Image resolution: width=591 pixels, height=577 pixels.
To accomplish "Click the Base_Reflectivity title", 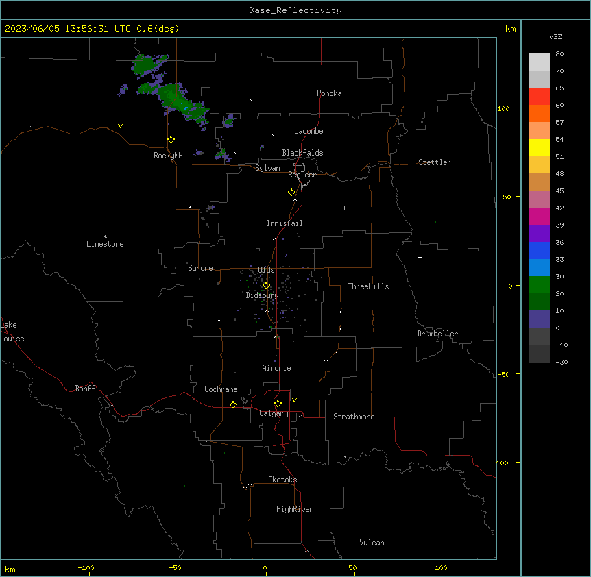I will tap(295, 10).
